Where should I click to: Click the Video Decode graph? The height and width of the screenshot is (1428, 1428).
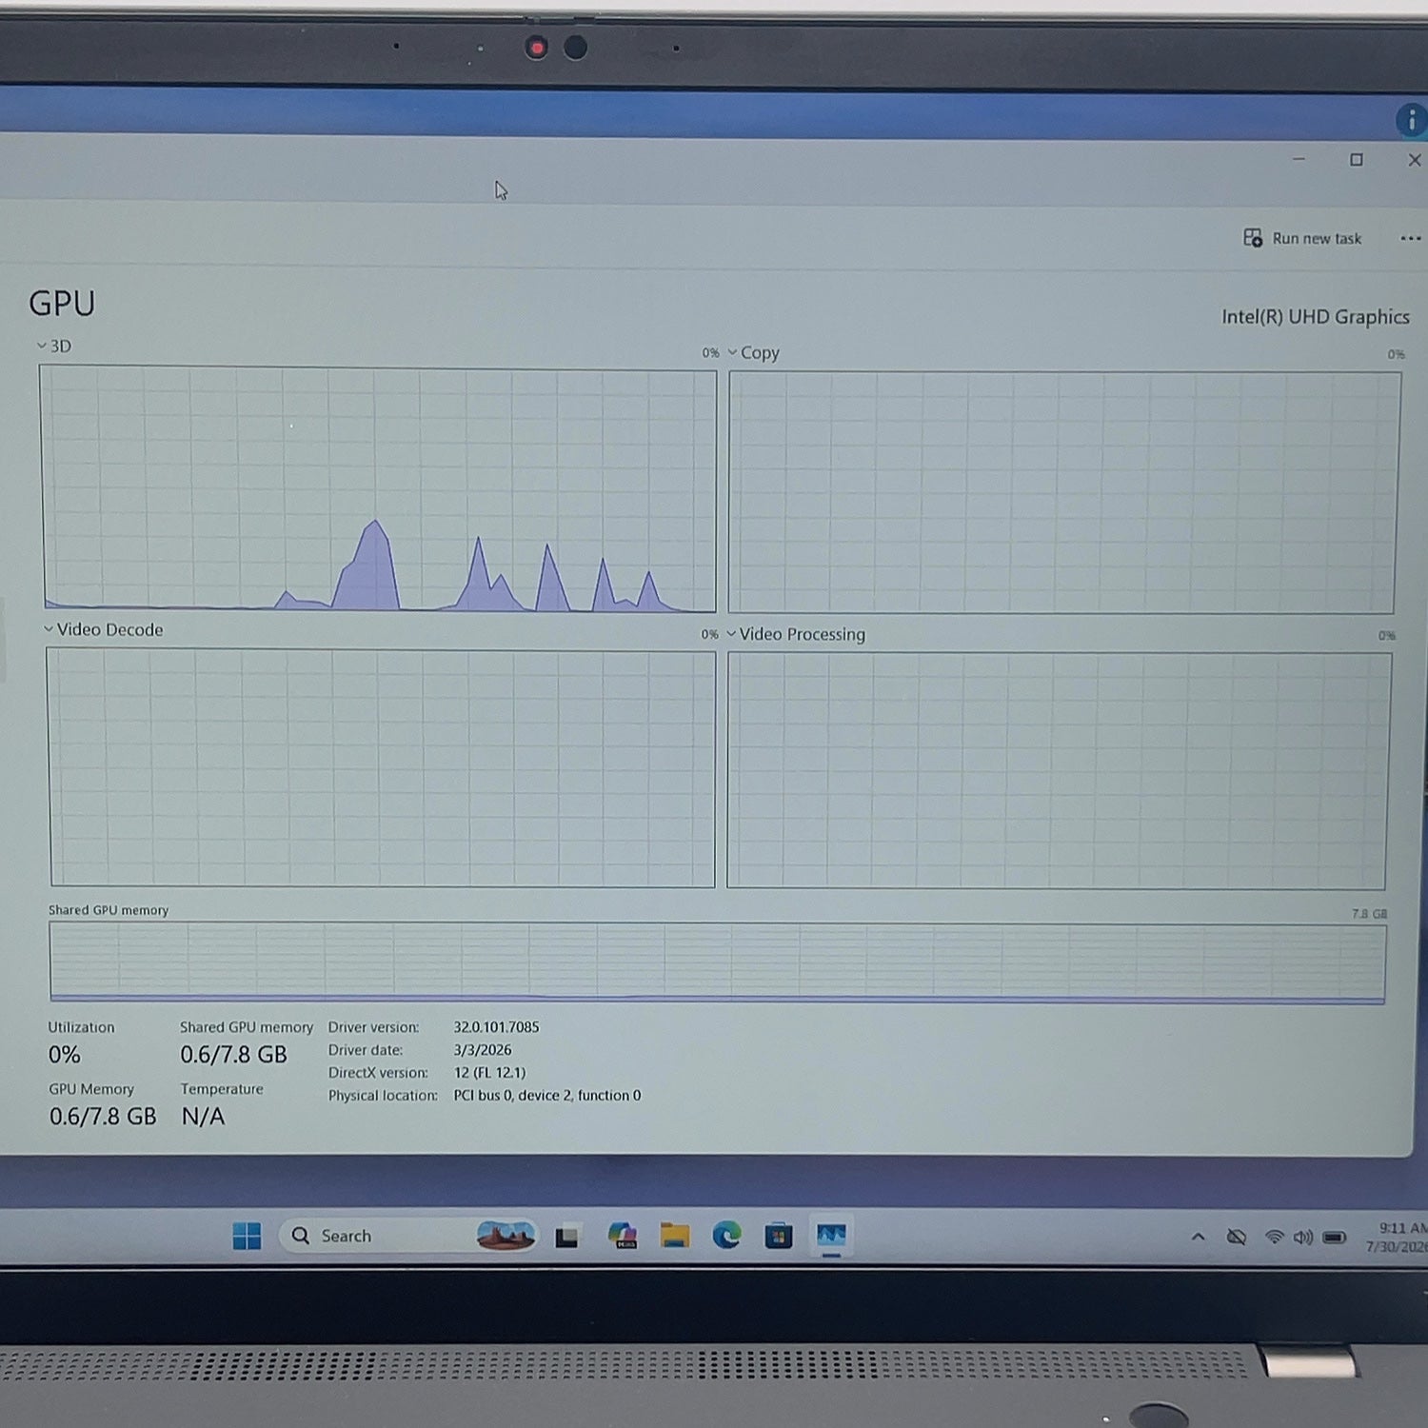click(381, 768)
